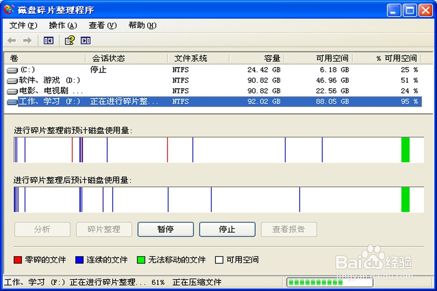
Task: Toggle the show/hide action pane toolbar icon
Action: (86, 40)
